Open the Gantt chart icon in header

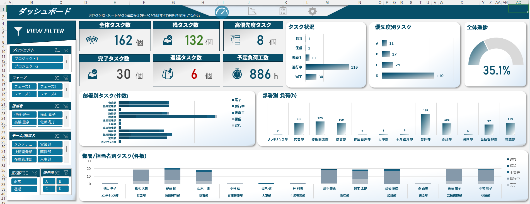[252, 11]
